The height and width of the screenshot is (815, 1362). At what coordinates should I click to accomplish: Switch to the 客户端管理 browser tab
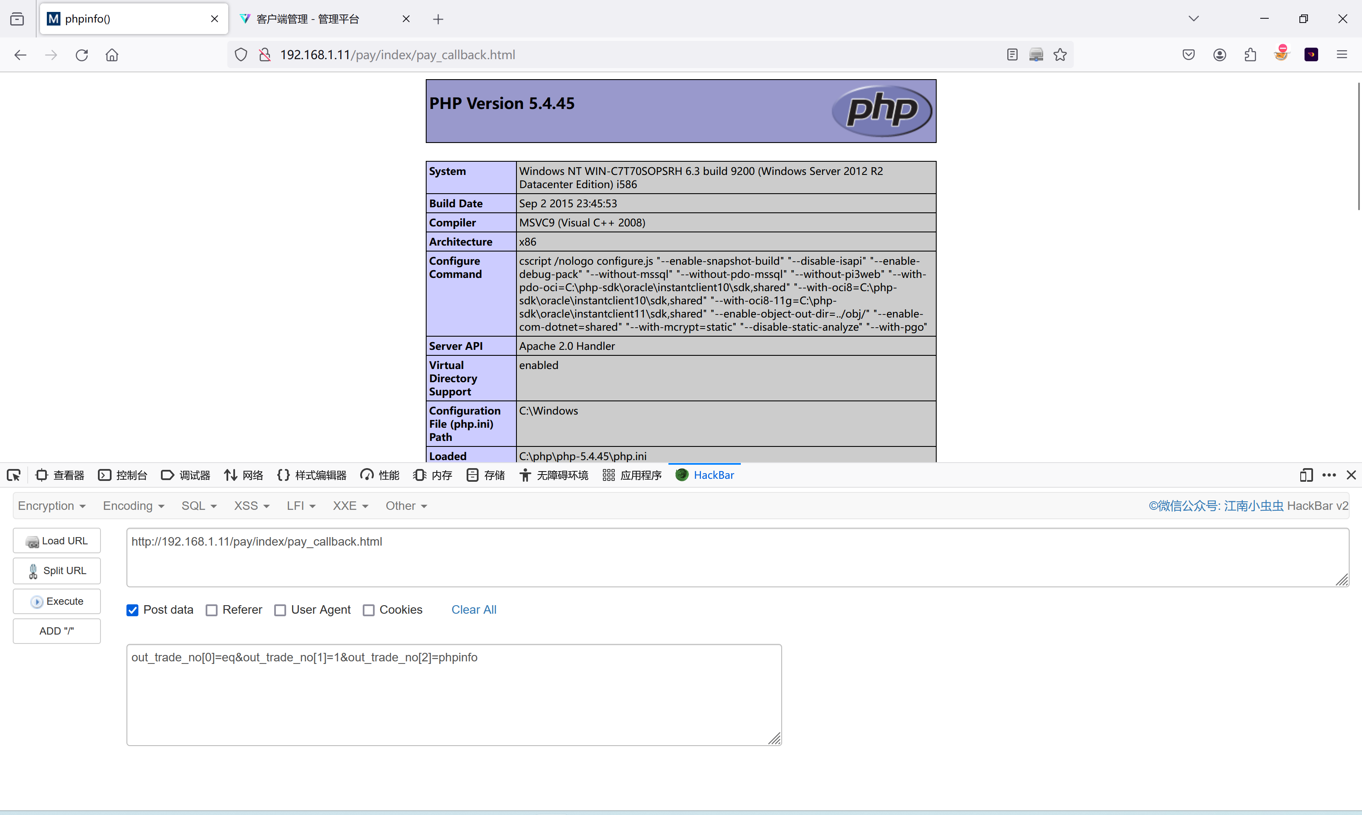pyautogui.click(x=308, y=19)
